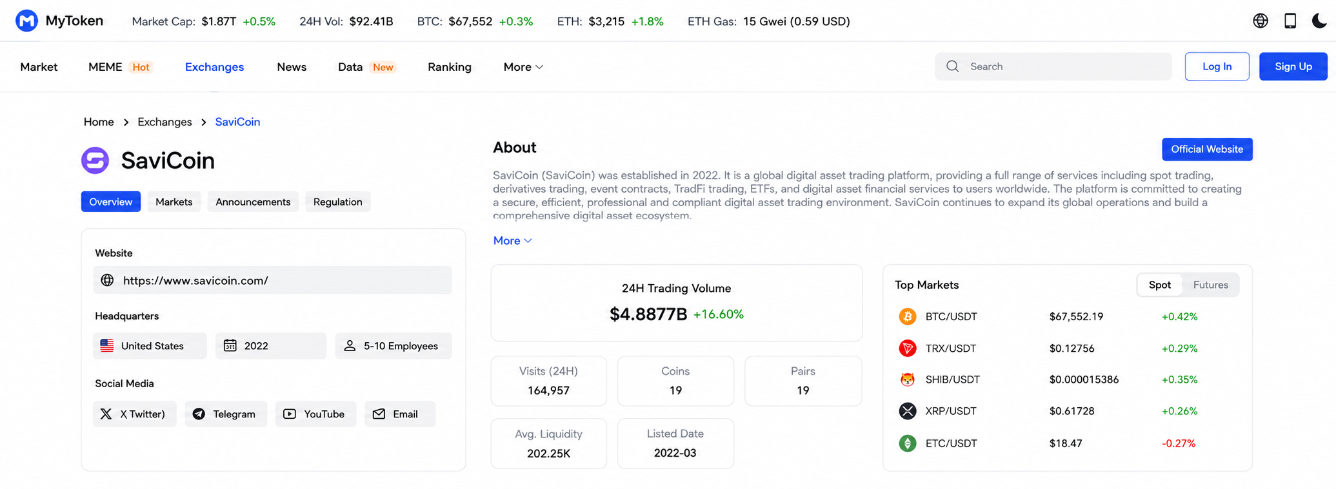Toggle dark mode moon icon

click(1319, 21)
